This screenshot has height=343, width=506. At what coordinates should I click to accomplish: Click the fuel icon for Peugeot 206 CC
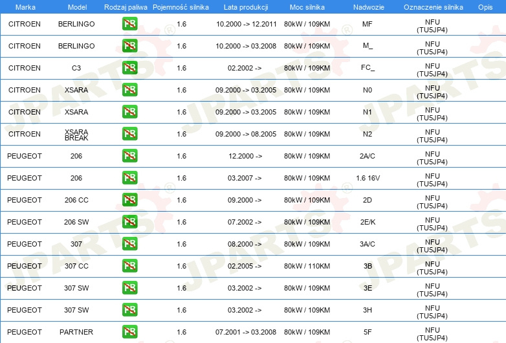[x=129, y=200]
